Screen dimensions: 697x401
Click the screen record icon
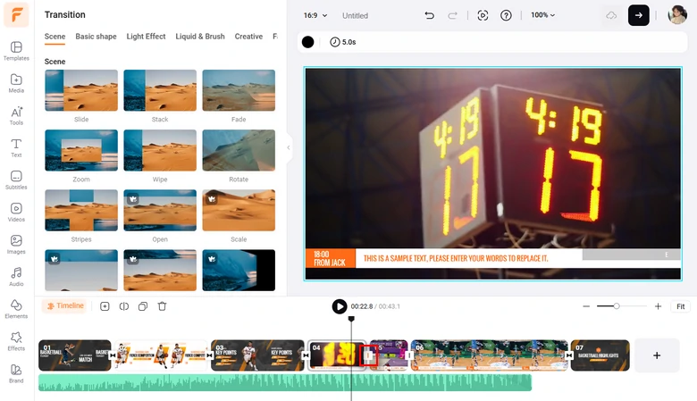pyautogui.click(x=483, y=15)
